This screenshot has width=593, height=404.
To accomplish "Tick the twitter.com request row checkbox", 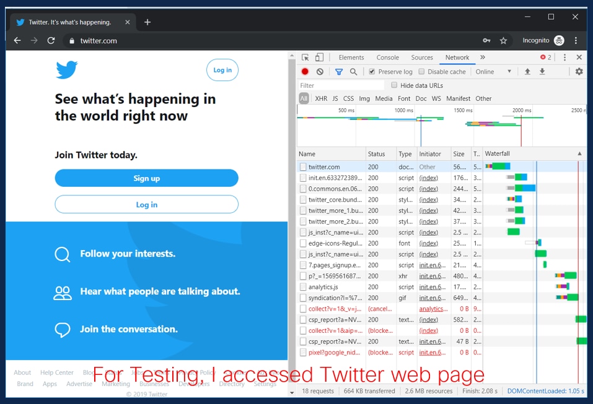I will tap(303, 167).
